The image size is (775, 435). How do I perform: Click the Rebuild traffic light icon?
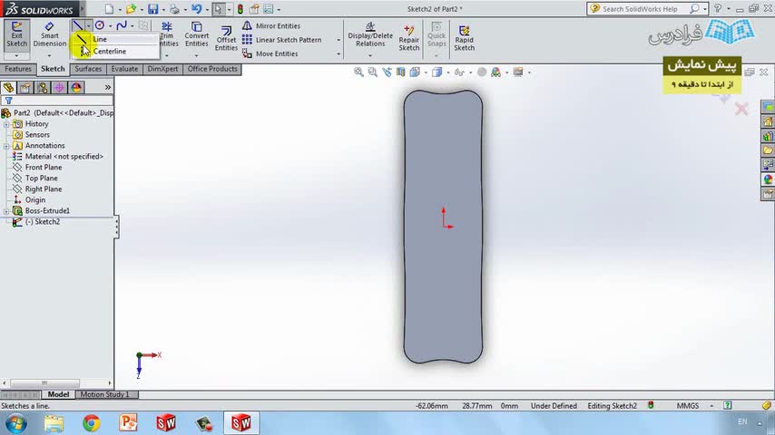point(240,9)
